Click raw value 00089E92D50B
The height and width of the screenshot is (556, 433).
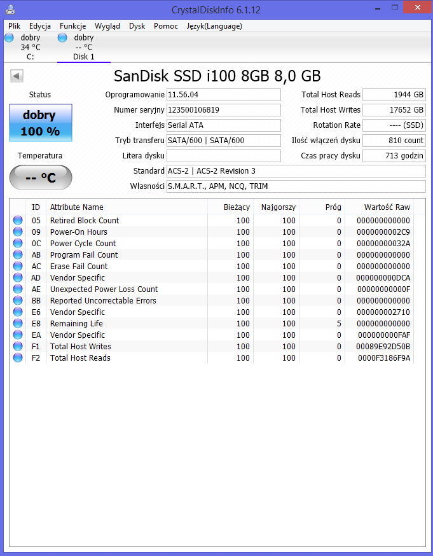tap(383, 346)
